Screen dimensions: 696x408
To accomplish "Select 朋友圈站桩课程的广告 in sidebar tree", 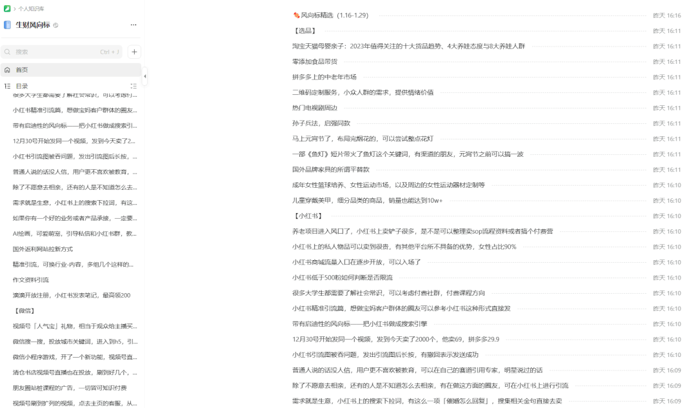I will click(70, 388).
